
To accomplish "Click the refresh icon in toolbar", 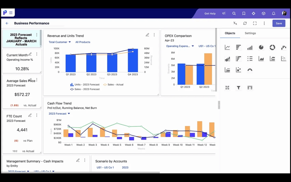I will tap(245, 23).
